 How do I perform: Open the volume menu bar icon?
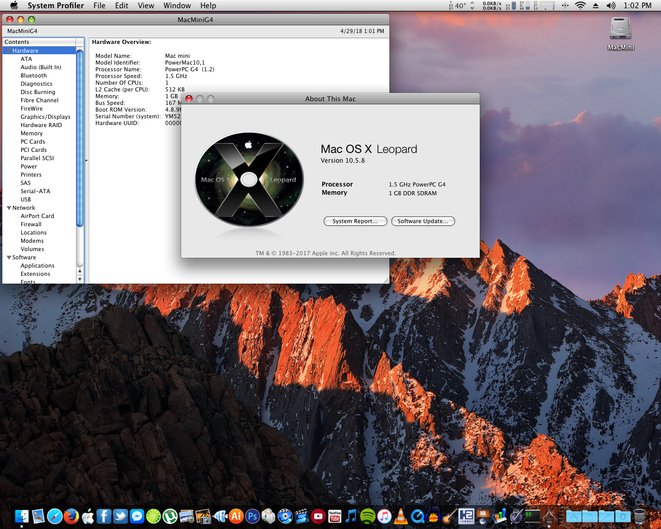(x=611, y=6)
